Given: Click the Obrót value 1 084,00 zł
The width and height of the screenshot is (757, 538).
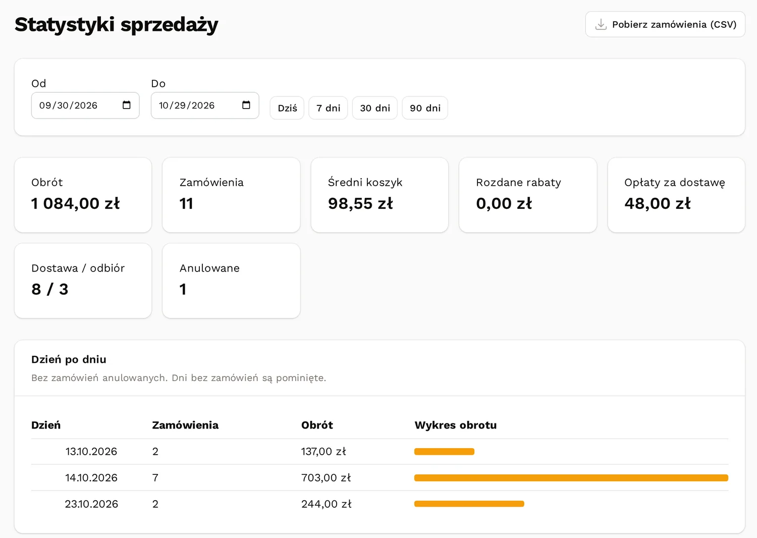Looking at the screenshot, I should coord(76,203).
